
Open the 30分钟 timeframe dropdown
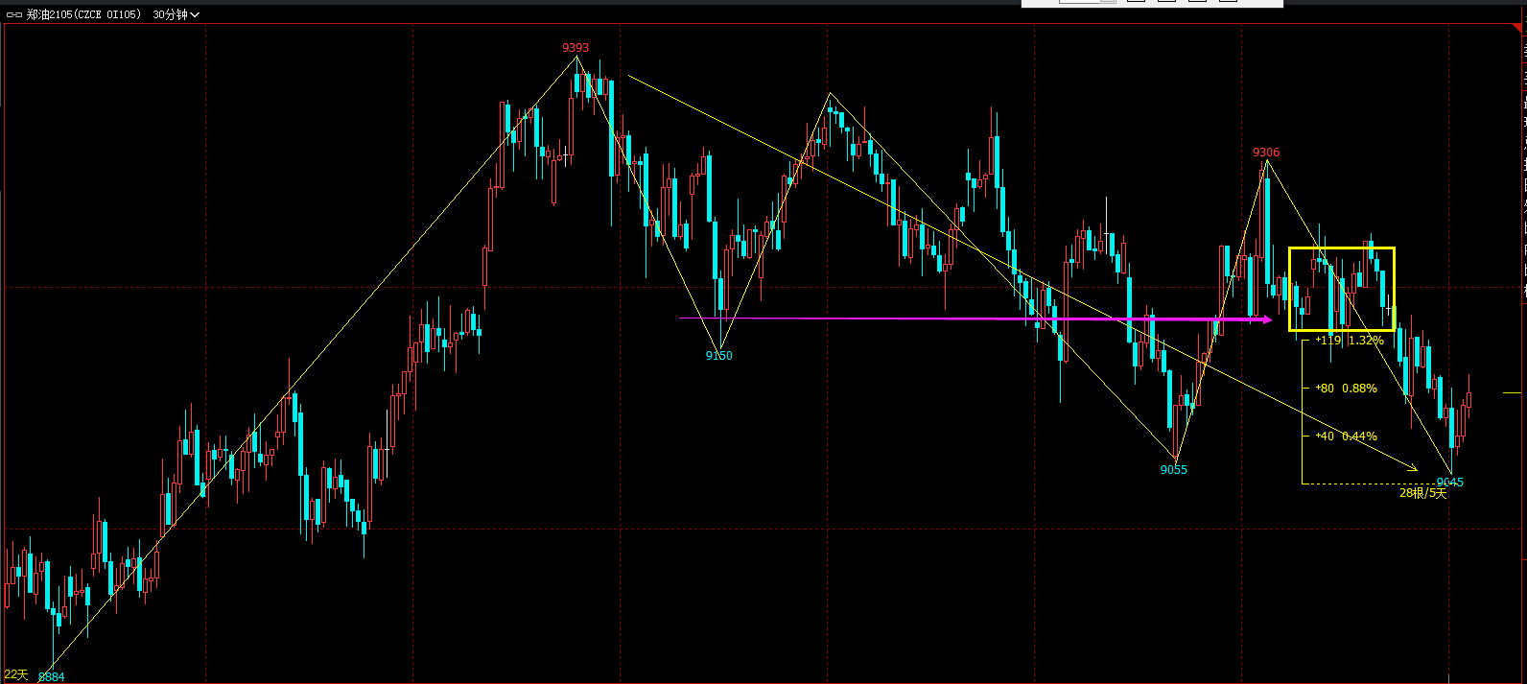(176, 14)
